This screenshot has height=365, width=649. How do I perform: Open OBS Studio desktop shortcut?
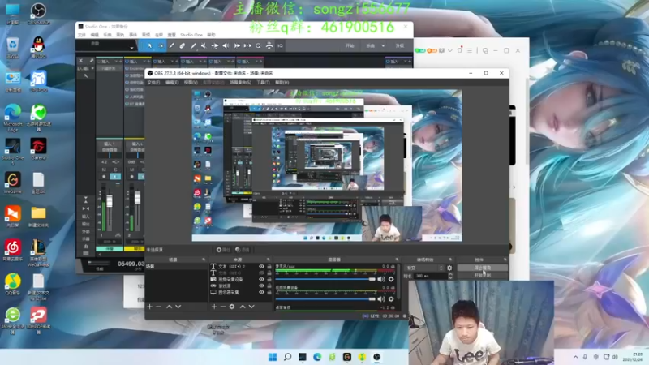coord(38,13)
